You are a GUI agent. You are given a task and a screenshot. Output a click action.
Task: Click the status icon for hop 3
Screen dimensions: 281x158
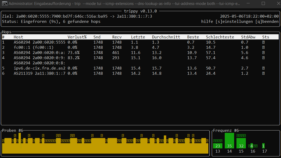[263, 52]
